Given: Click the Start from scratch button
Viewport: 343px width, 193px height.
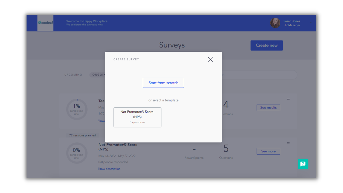Looking at the screenshot, I should (163, 83).
